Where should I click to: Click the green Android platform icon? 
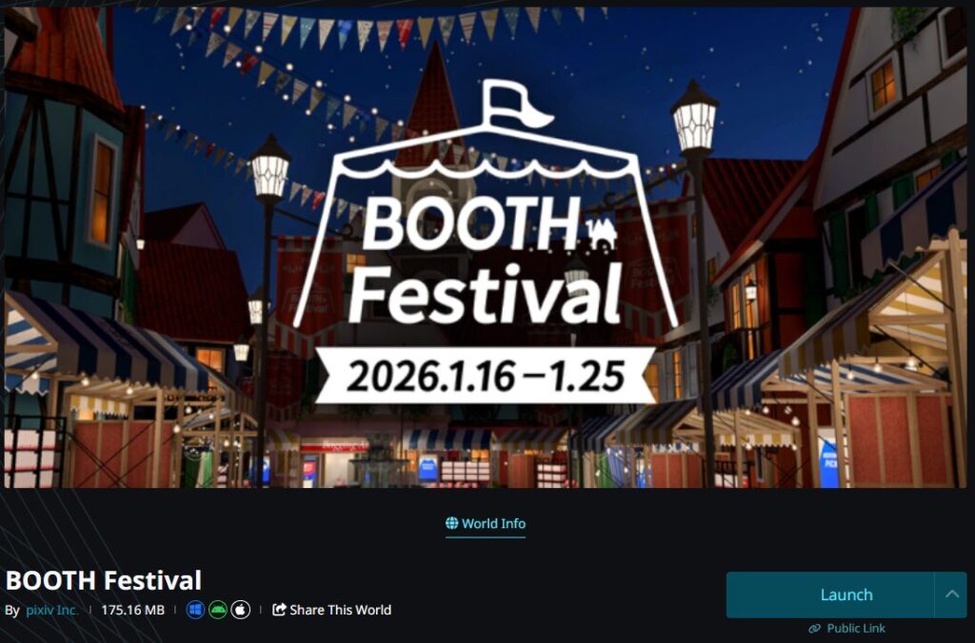pyautogui.click(x=218, y=610)
